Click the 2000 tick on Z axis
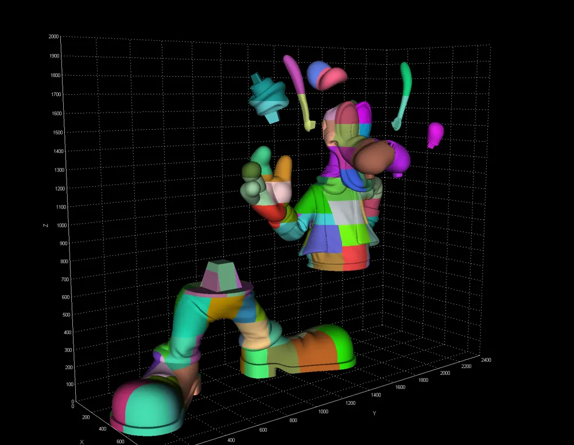This screenshot has width=574, height=445. [x=53, y=37]
